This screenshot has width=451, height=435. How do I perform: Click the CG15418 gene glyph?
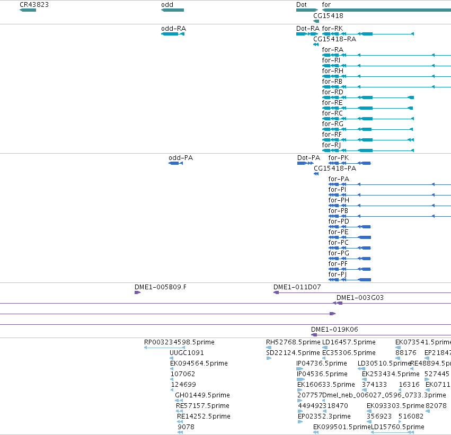[x=316, y=21]
